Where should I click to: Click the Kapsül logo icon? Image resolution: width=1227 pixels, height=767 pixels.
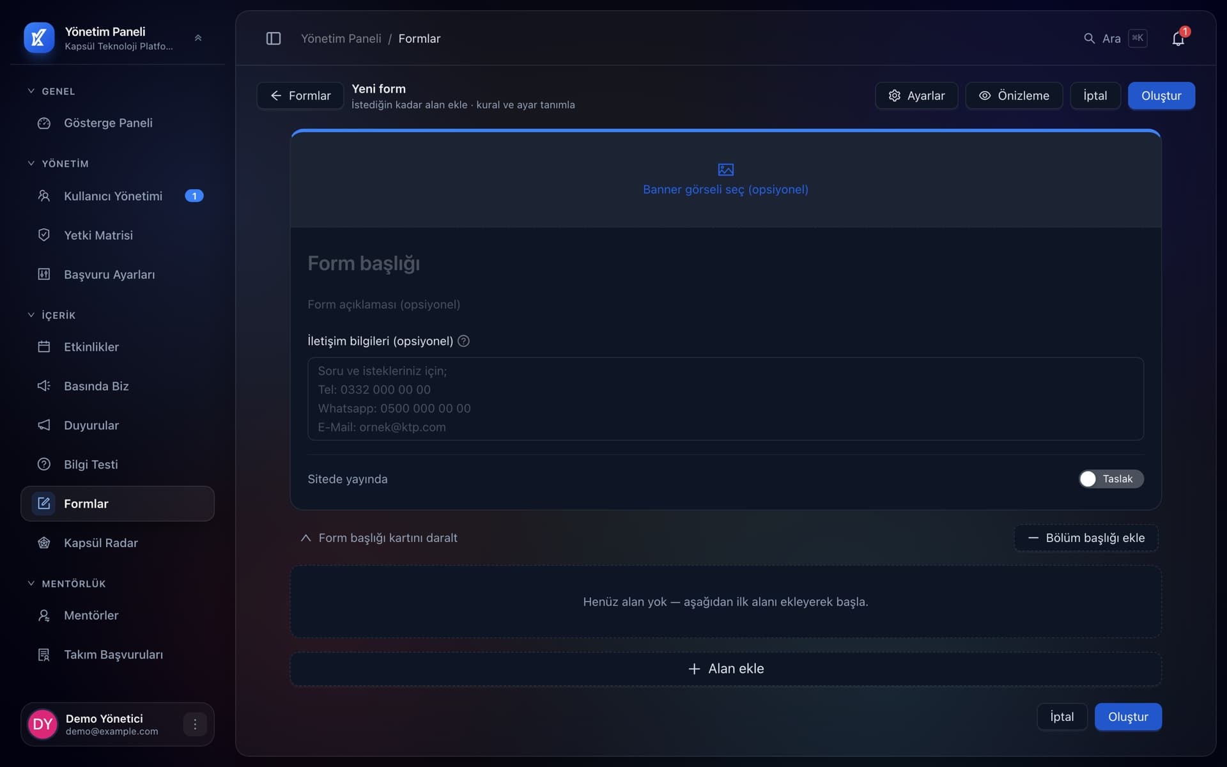click(x=39, y=38)
